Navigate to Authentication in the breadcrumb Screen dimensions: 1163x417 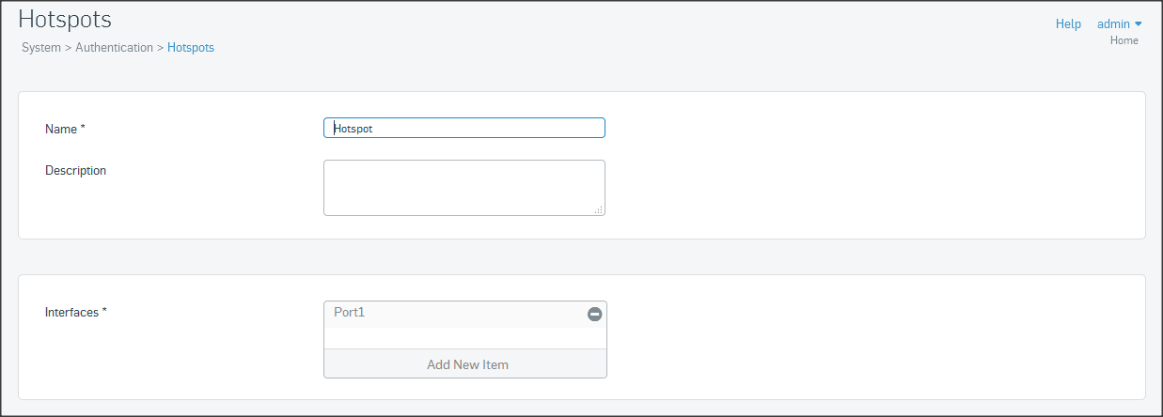[x=114, y=48]
